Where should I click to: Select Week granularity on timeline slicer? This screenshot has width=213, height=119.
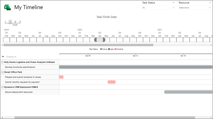[x=15, y=22]
